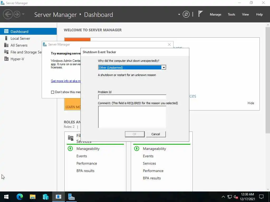Open BPA results in the right role tile
The height and width of the screenshot is (202, 270).
click(152, 178)
